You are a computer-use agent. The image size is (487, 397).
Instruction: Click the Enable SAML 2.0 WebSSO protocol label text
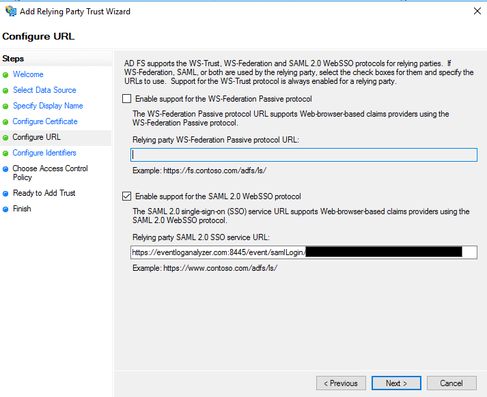tap(218, 196)
